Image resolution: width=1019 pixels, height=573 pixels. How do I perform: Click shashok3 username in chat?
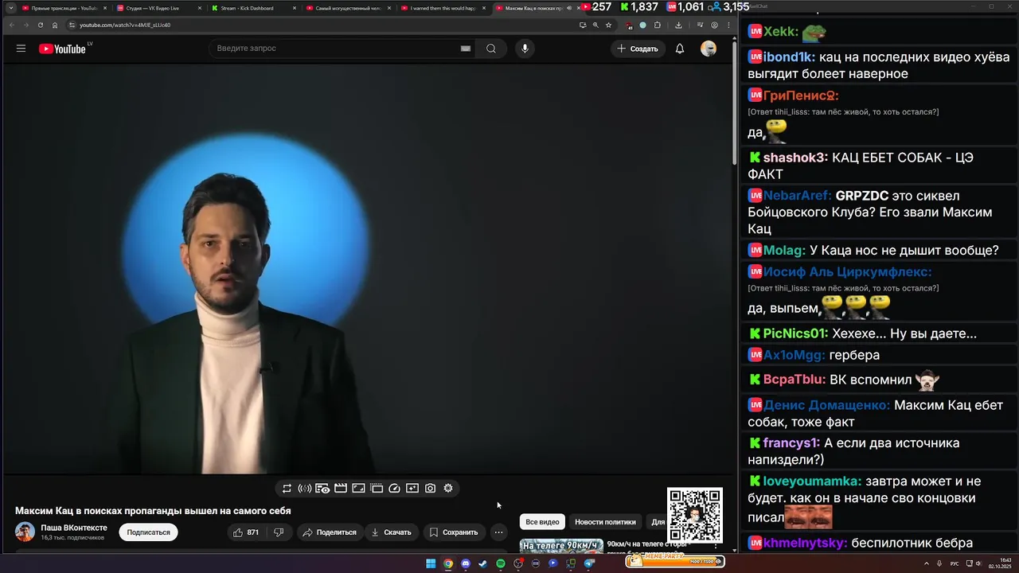tap(795, 158)
